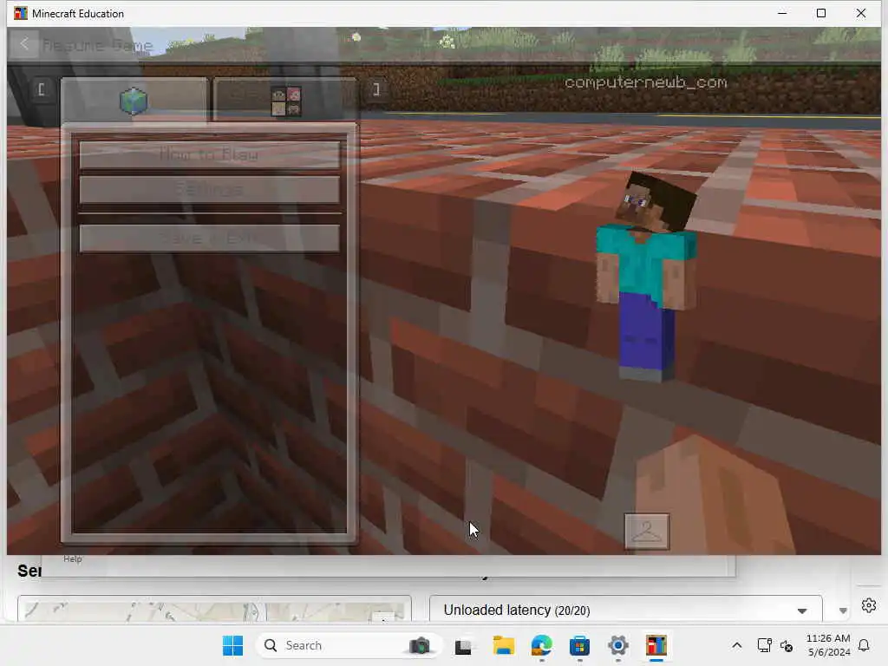Viewport: 888px width, 666px height.
Task: Open Task View from the taskbar
Action: point(463,646)
